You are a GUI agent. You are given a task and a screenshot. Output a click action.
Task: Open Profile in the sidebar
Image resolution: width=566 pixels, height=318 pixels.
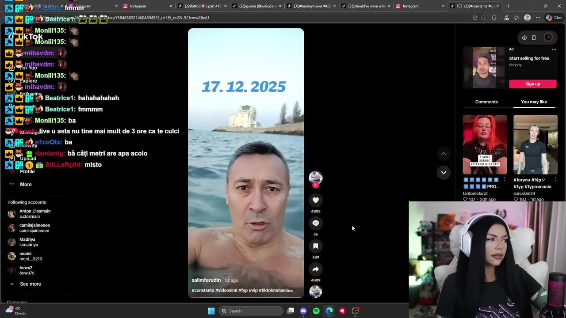[x=21, y=171]
